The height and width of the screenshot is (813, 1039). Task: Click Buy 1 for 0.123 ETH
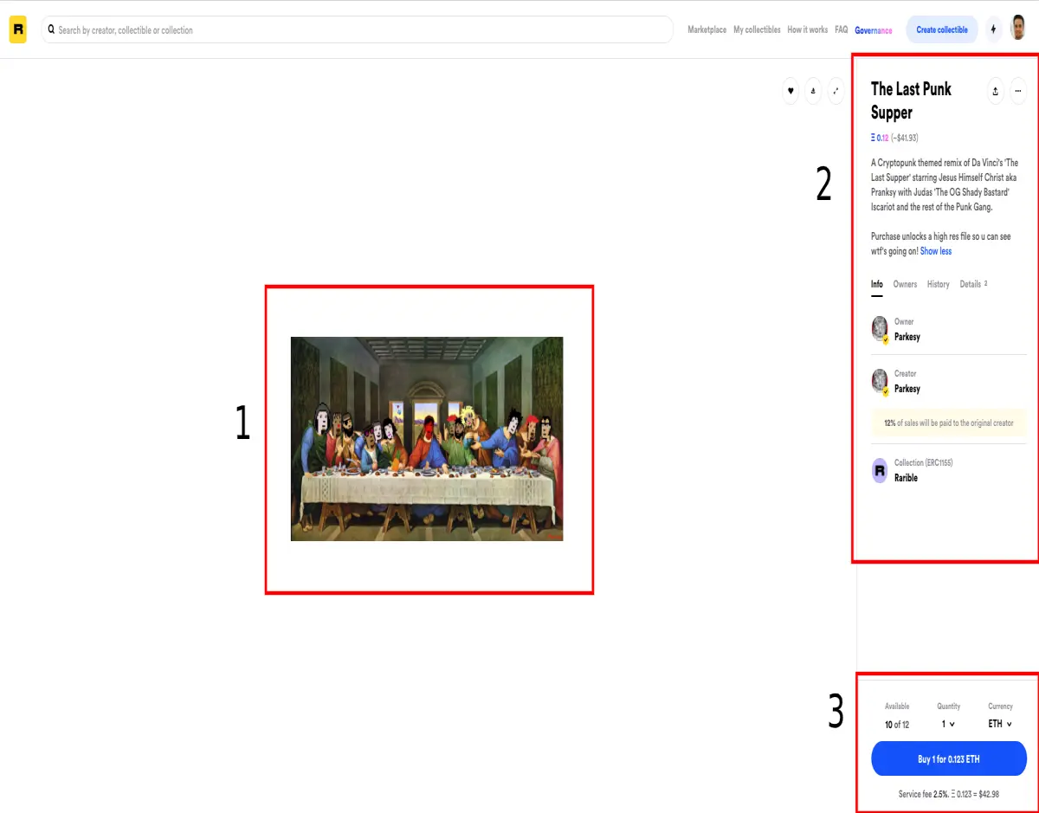(949, 759)
